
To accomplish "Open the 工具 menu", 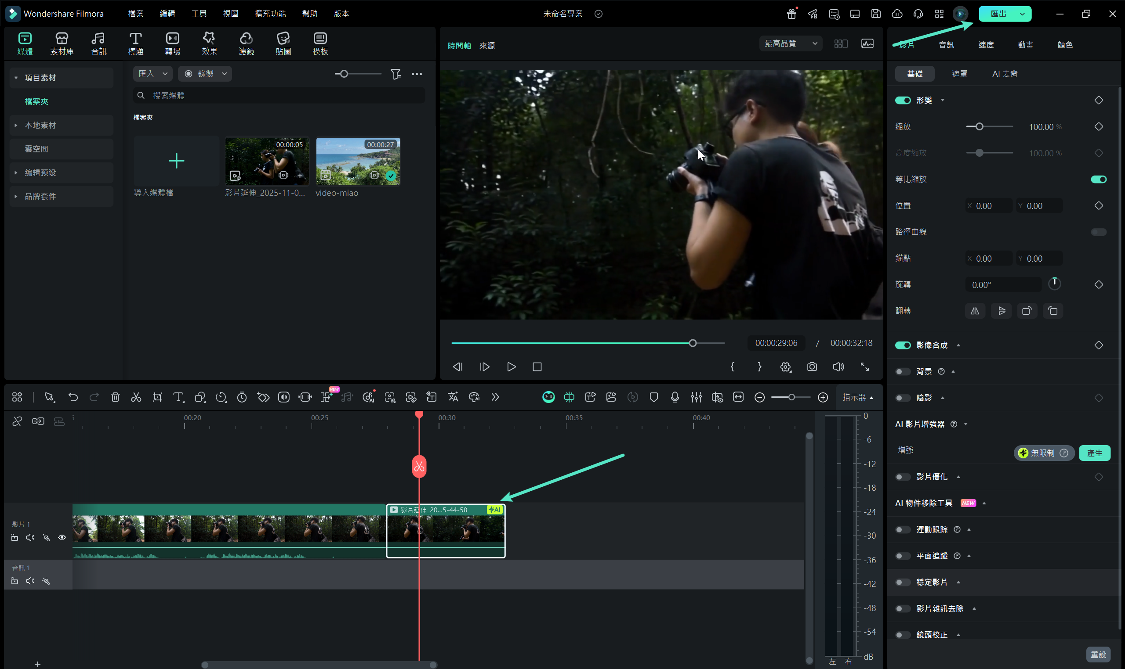I will pos(199,14).
